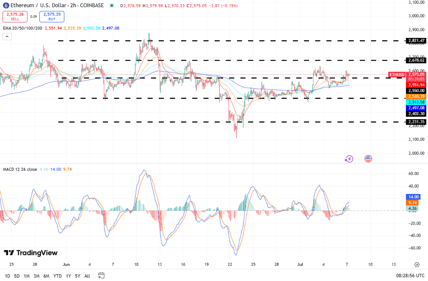428x281 pixels.
Task: Click the 2,821.47 horizontal line price label
Action: click(416, 41)
